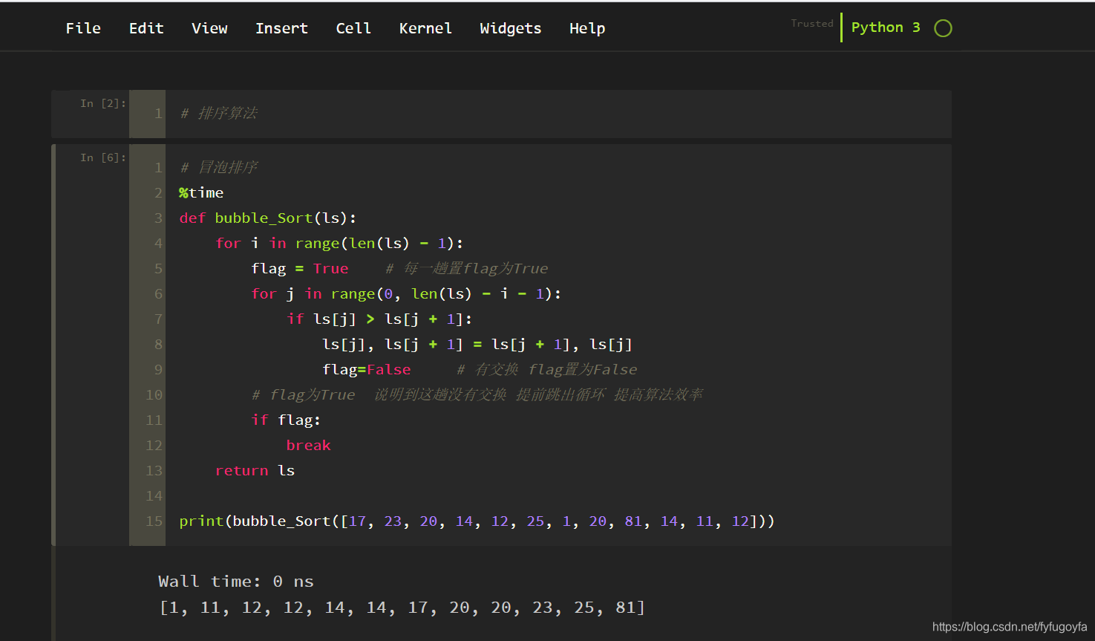Click the '# flag为True 说明到这趟没有交换' comment line
The height and width of the screenshot is (641, 1095).
[x=477, y=395]
